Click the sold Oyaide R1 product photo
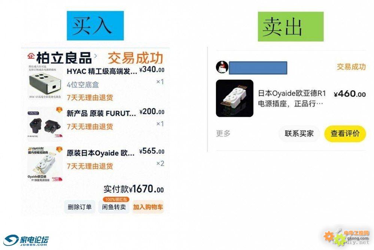The width and height of the screenshot is (374, 250). tap(234, 98)
